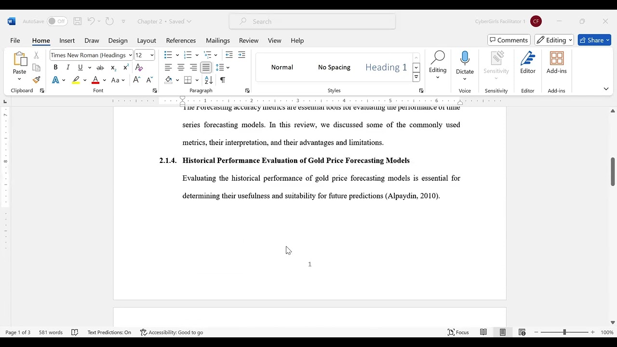Toggle Print Layout view

tap(503, 332)
